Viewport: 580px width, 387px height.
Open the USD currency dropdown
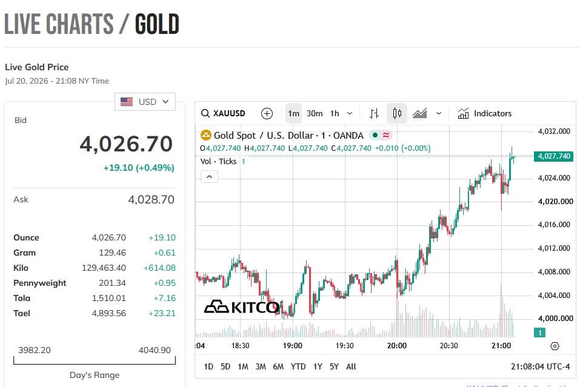coord(145,102)
